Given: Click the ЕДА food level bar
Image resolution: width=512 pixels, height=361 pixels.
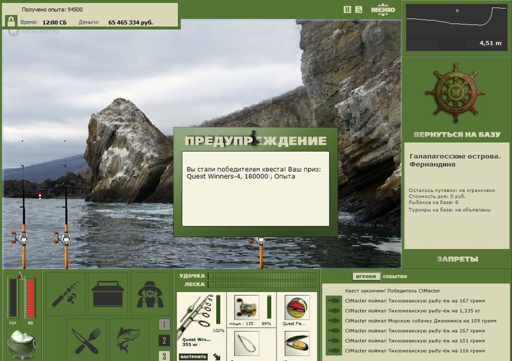Looking at the screenshot, I should (13, 298).
